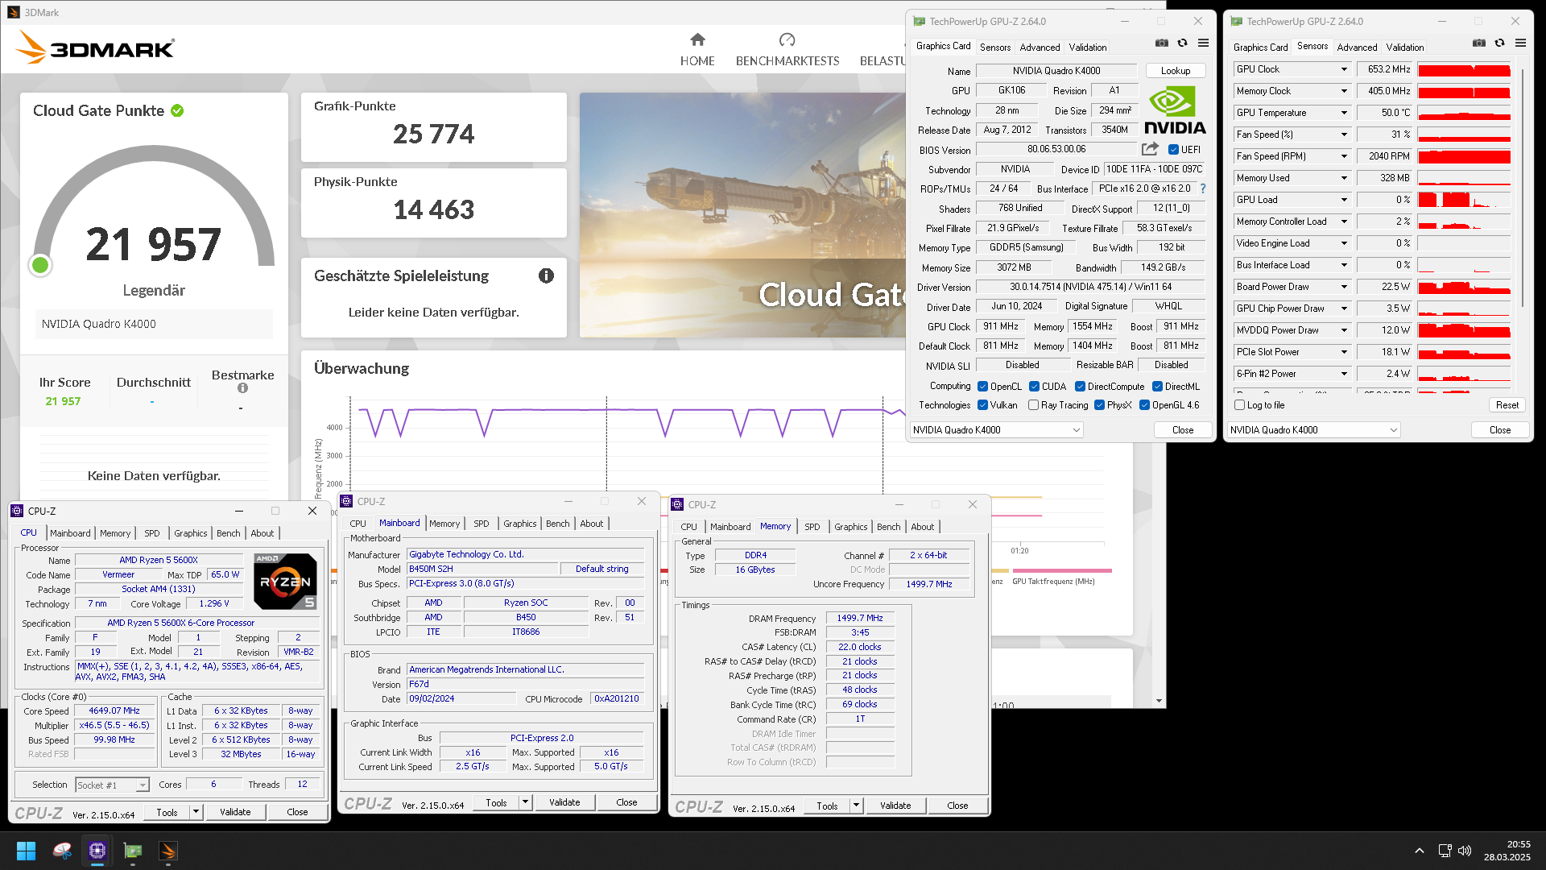Click the NVIDIA logo in GPU-Z
The image size is (1546, 870).
pos(1175,110)
